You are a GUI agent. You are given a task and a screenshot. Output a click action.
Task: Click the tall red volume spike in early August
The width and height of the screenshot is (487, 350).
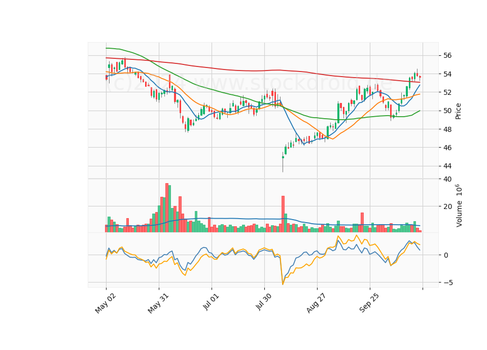click(283, 214)
